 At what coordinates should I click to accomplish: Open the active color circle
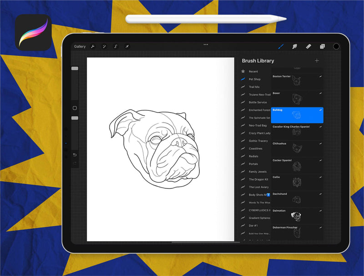336,46
